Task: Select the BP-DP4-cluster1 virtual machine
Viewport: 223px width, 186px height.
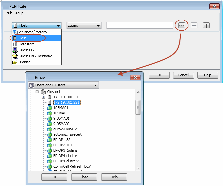Action: (66, 156)
